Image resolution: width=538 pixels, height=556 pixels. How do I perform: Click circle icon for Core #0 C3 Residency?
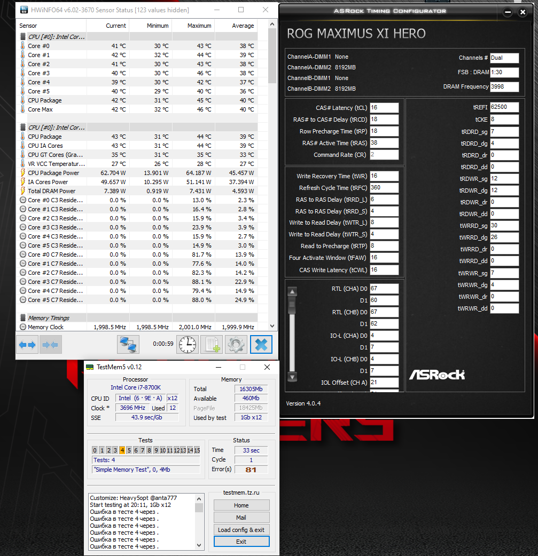[23, 200]
